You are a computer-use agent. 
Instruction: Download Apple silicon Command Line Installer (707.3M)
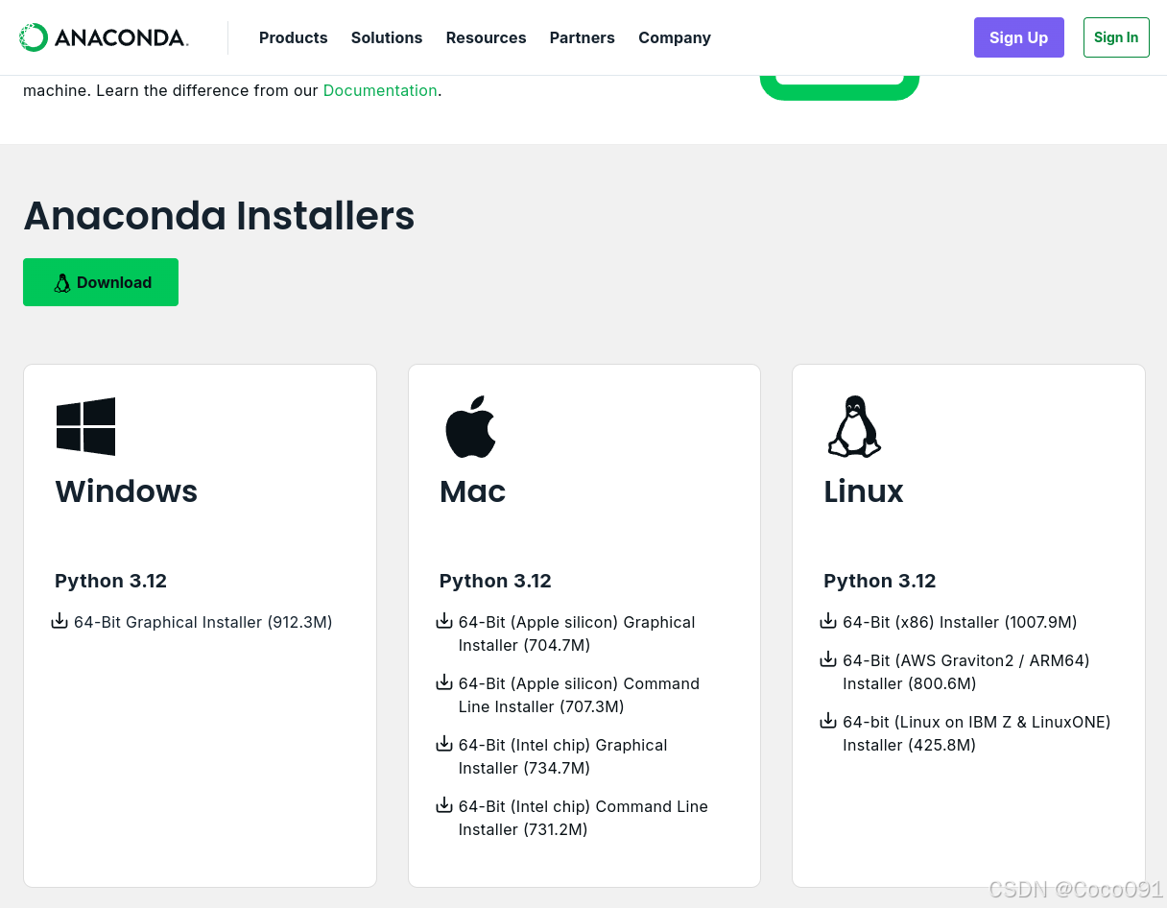[579, 695]
